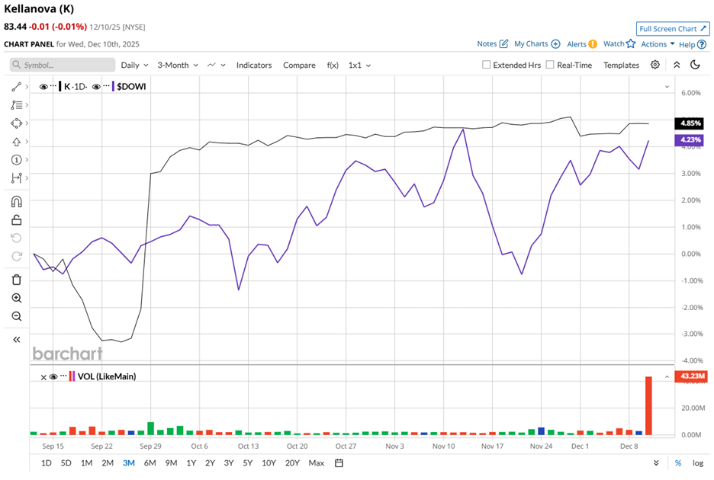The width and height of the screenshot is (714, 480).
Task: Select the arrow marker tool
Action: pyautogui.click(x=16, y=142)
